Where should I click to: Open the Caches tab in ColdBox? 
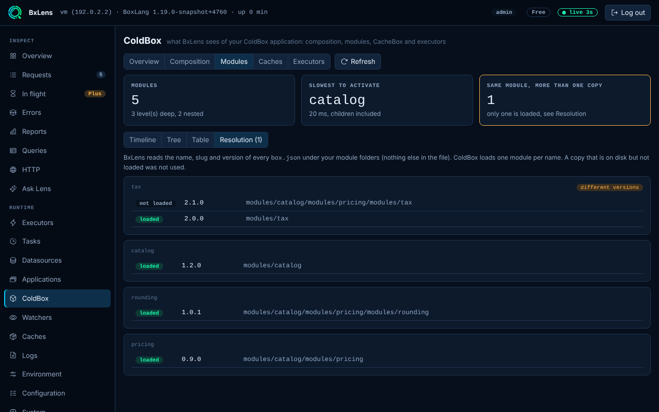point(270,61)
